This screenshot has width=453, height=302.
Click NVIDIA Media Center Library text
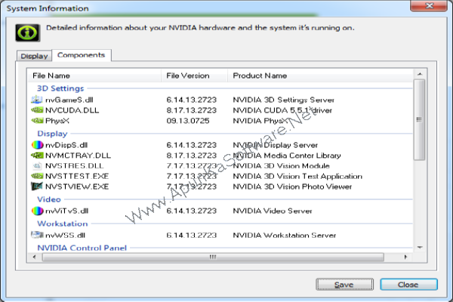[x=287, y=156]
